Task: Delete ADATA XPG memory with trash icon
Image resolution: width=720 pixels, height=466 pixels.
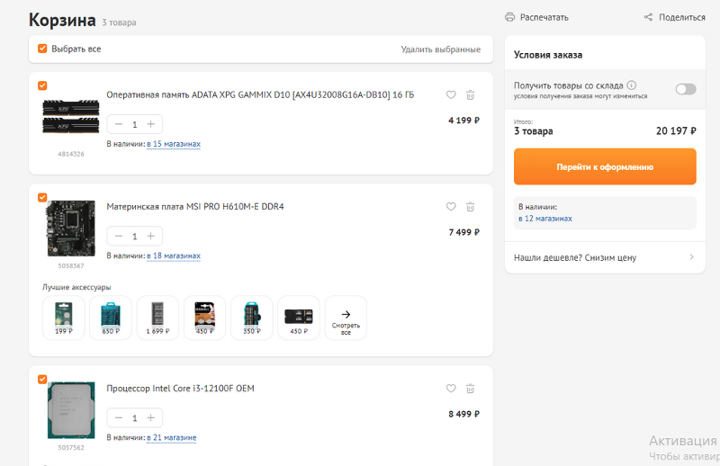Action: 470,94
